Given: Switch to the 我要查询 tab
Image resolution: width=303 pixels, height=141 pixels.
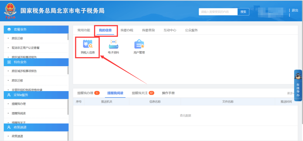Looking at the screenshot, I should pos(148,30).
